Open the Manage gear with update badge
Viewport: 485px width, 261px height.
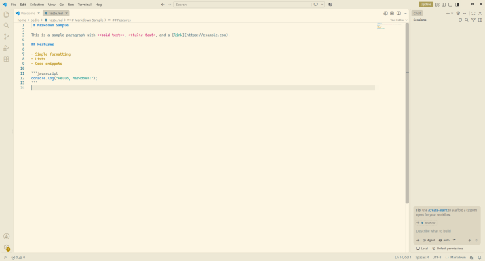[x=6, y=247]
